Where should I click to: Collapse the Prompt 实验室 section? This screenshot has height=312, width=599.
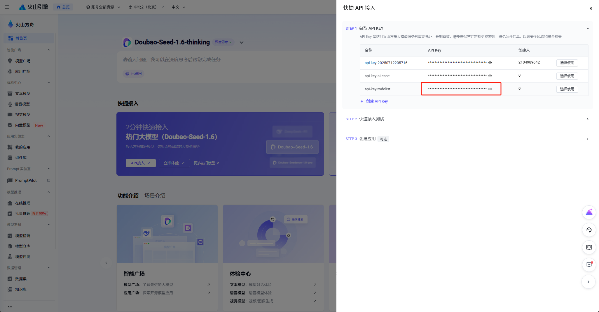(49, 169)
